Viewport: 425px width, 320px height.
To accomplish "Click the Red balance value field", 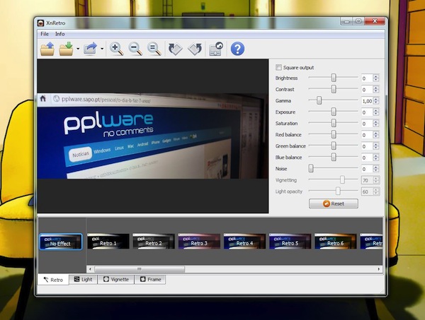I will pos(367,135).
